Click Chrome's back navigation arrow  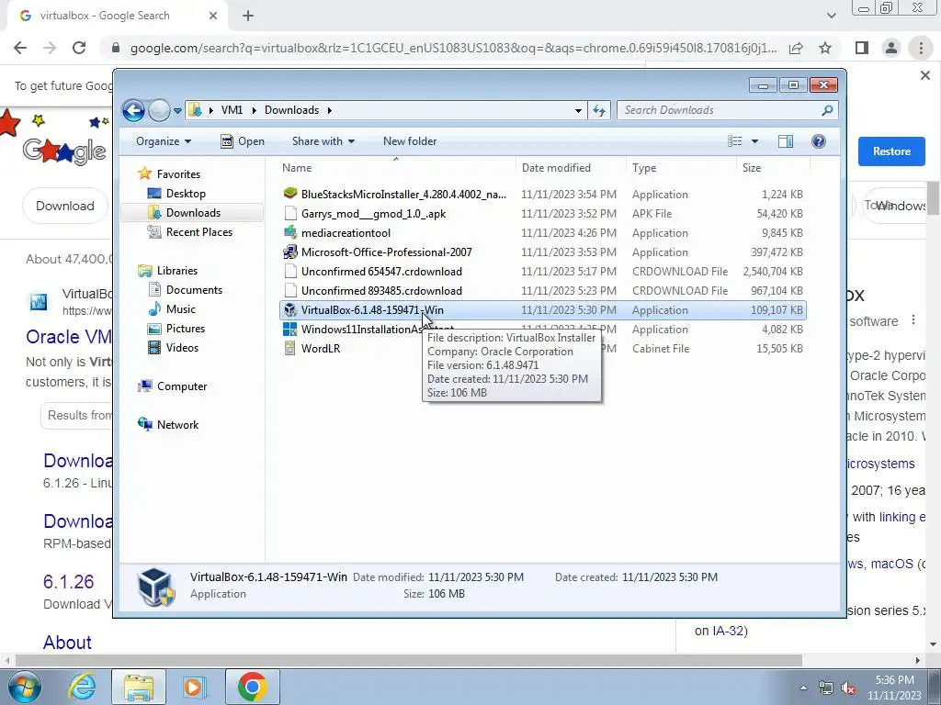20,48
